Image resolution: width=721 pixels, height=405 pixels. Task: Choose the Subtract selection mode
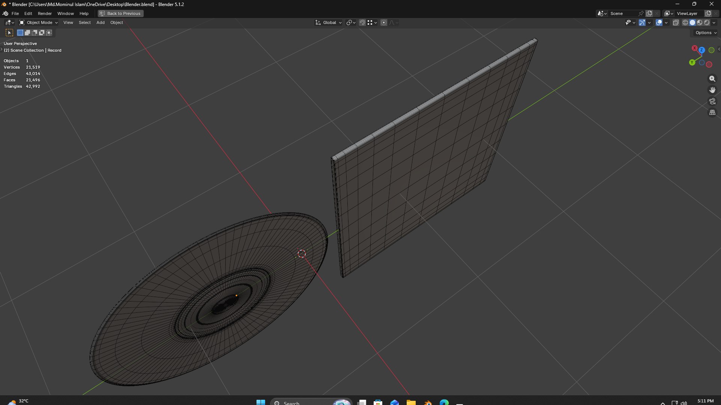click(x=35, y=33)
